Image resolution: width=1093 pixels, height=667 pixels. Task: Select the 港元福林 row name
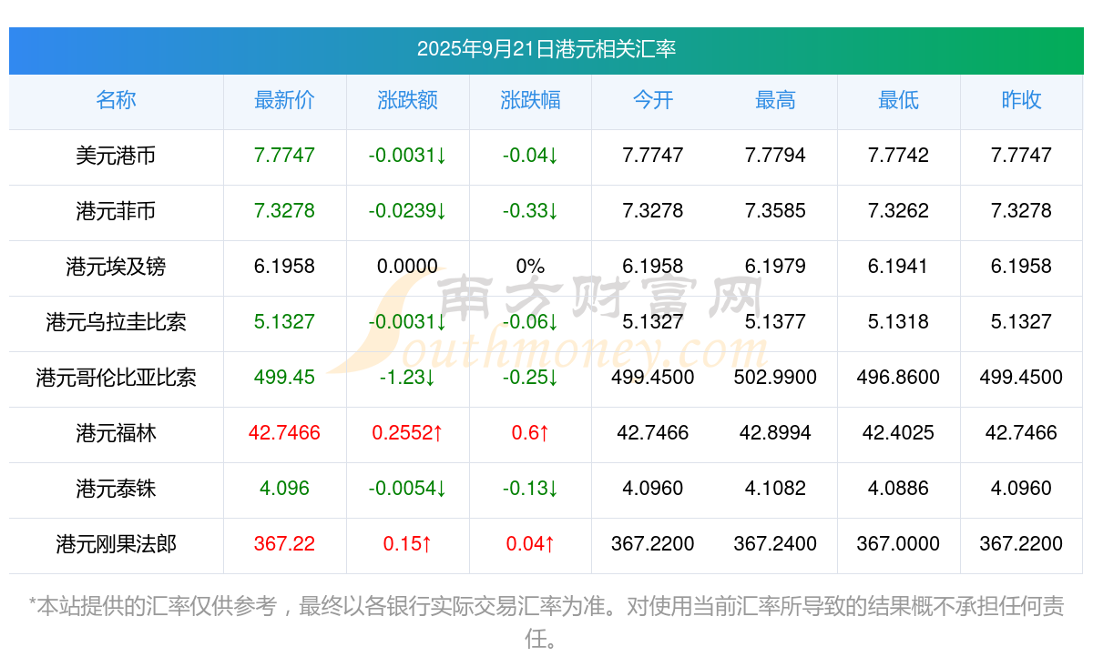coord(116,433)
